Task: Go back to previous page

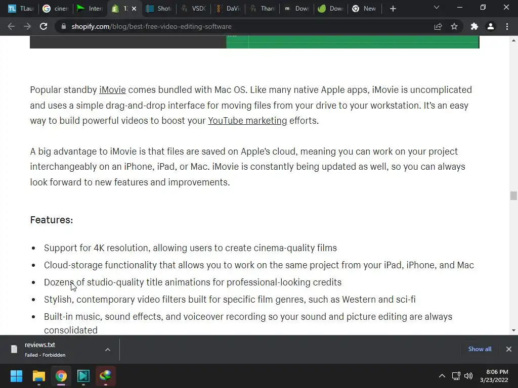Action: point(11,26)
